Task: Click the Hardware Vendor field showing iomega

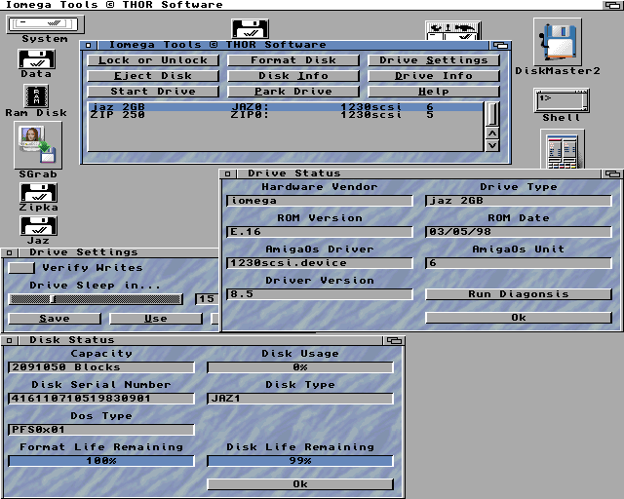Action: pos(320,201)
